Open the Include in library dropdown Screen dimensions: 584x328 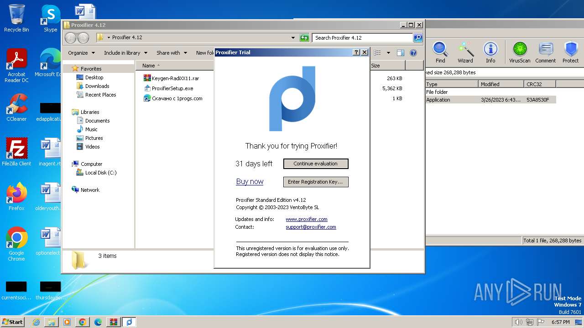click(x=125, y=53)
